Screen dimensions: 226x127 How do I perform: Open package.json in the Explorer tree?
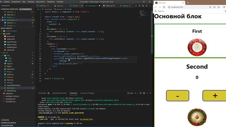pos(11,99)
